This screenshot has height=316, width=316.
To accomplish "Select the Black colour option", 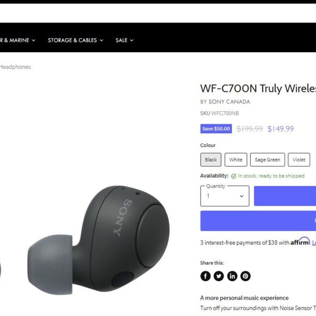I will click(x=211, y=160).
